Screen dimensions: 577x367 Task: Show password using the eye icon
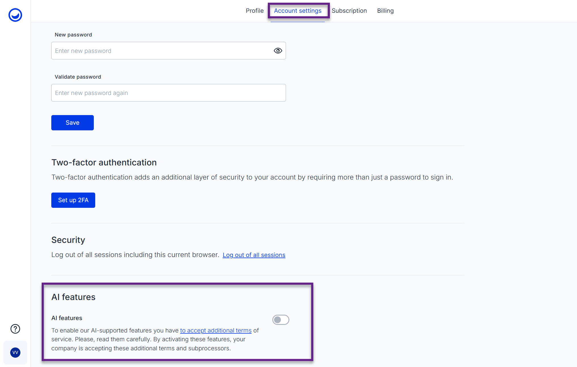pos(278,51)
